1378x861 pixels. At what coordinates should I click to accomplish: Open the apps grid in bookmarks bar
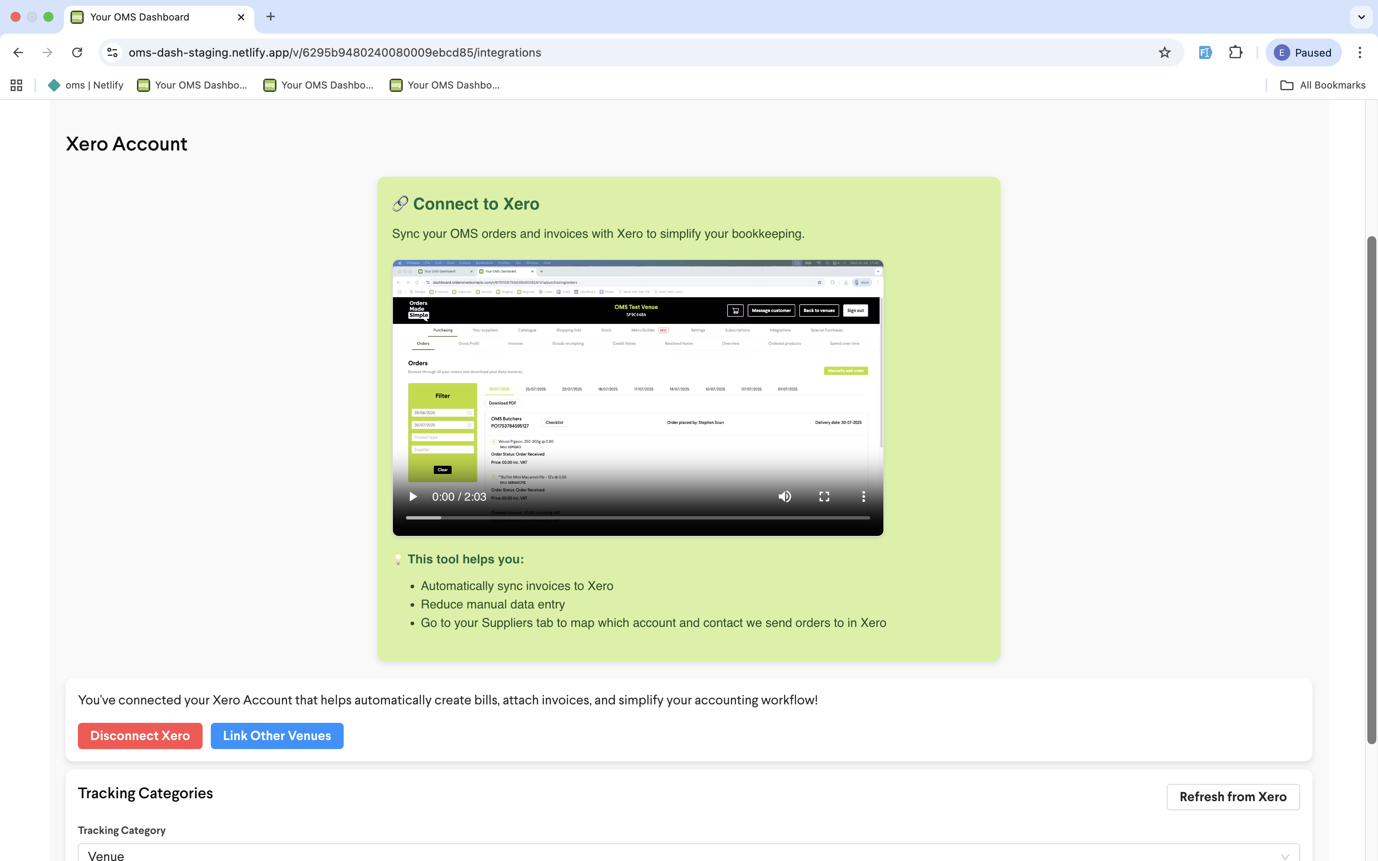16,85
